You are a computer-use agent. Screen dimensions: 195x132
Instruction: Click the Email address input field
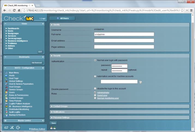(124, 40)
